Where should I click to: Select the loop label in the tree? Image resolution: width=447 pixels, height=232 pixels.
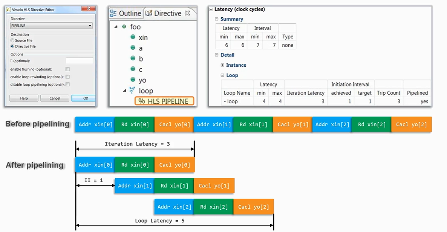coord(146,91)
